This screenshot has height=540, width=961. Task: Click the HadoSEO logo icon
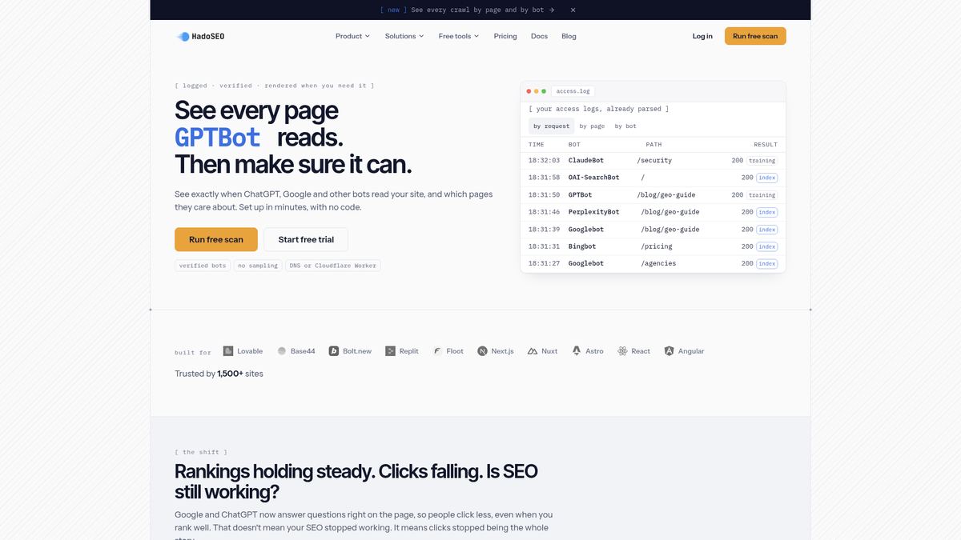point(183,36)
